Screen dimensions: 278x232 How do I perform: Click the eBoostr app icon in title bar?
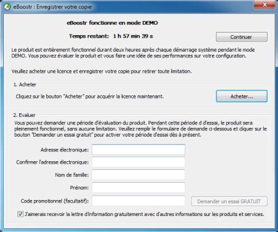point(7,7)
